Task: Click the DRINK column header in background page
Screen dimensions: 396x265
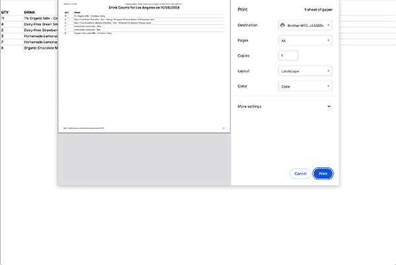Action: pos(30,12)
